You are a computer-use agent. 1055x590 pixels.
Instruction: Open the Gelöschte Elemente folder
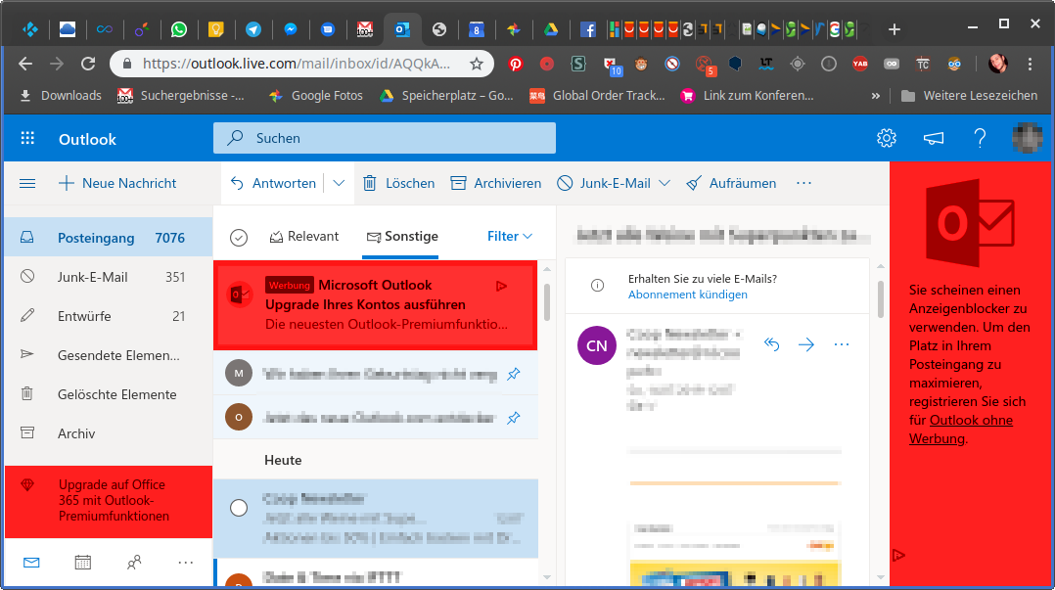click(109, 394)
